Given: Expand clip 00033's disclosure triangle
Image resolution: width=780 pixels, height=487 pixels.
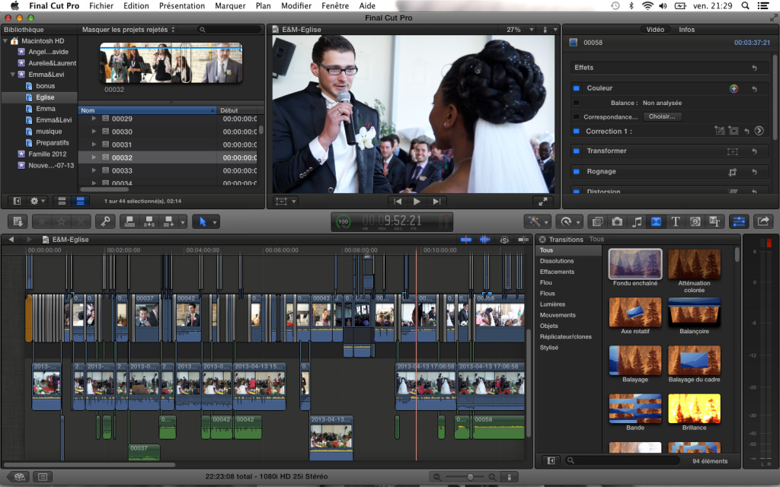Looking at the screenshot, I should pos(93,169).
